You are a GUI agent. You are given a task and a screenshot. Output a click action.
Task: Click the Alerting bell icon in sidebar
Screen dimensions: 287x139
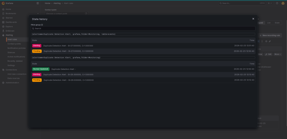click(x=3, y=35)
